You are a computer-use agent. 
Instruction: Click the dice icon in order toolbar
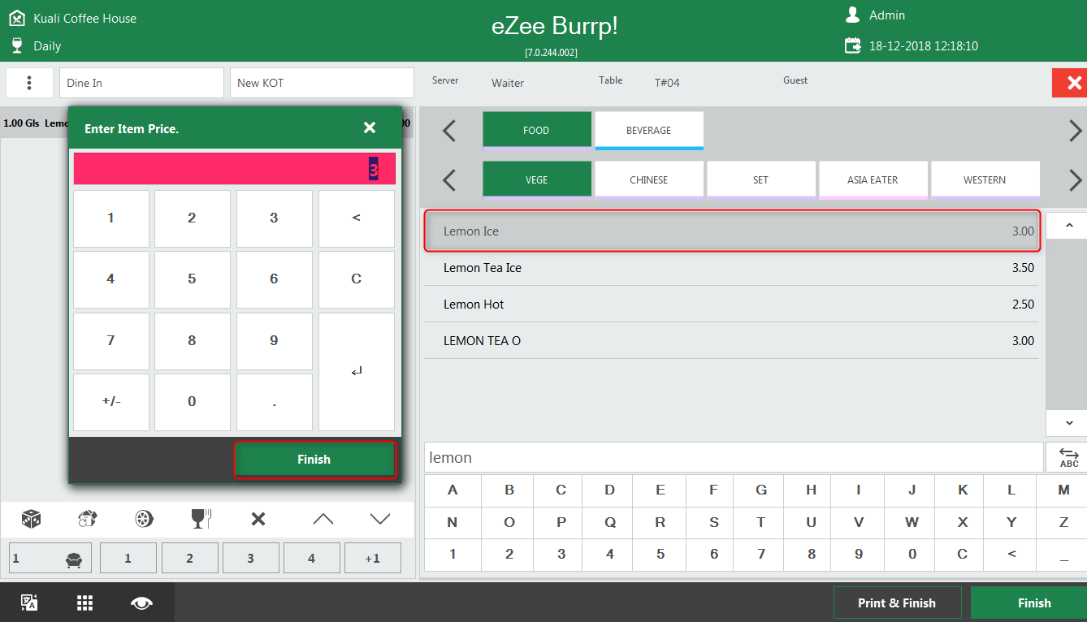pyautogui.click(x=31, y=519)
